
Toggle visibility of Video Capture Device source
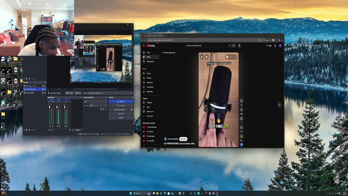pos(43,86)
